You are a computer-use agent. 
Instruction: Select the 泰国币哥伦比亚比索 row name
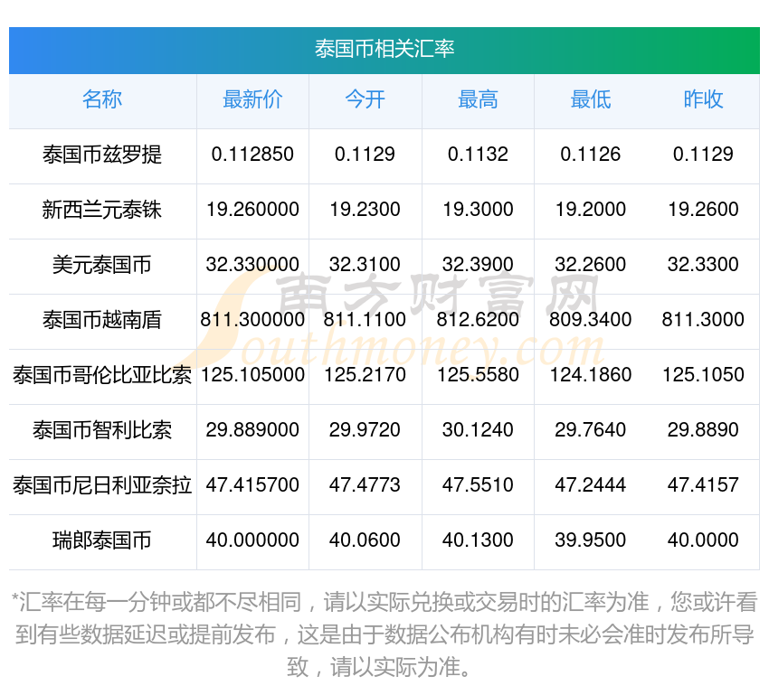click(x=102, y=375)
